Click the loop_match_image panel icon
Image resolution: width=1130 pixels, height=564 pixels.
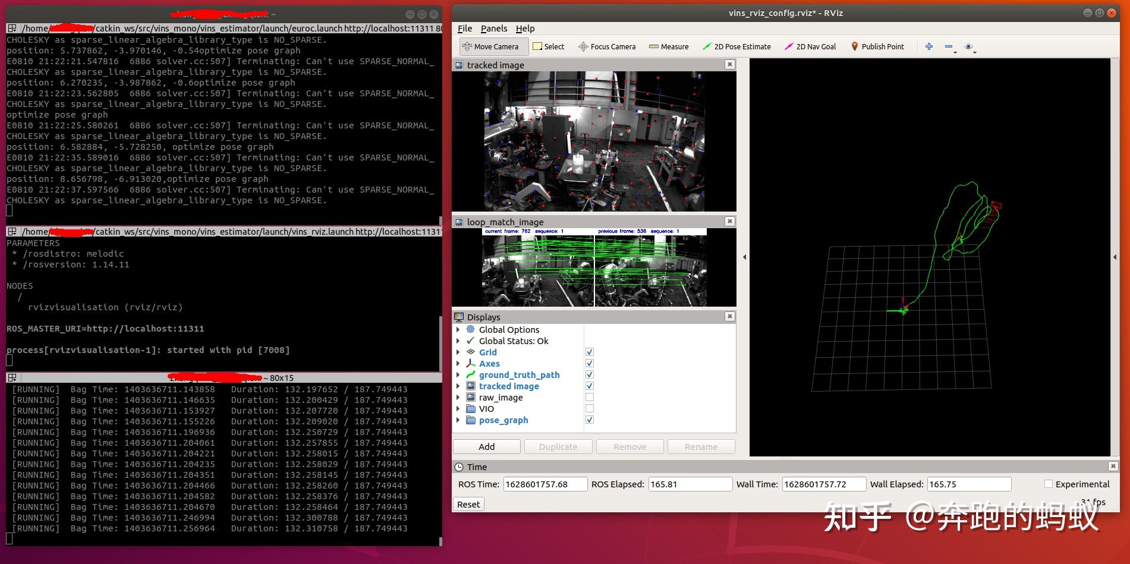click(459, 222)
